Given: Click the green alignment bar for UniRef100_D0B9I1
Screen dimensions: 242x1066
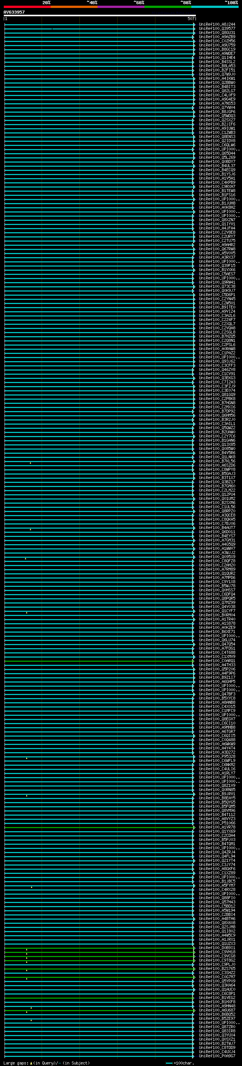Looking at the screenshot, I should (99, 948).
